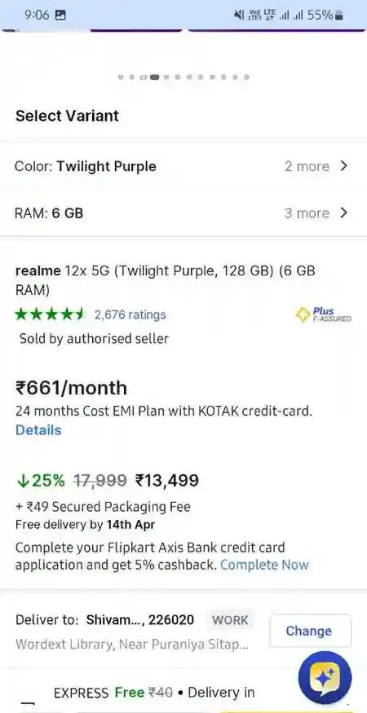Select the active image carousel dot

pos(154,77)
